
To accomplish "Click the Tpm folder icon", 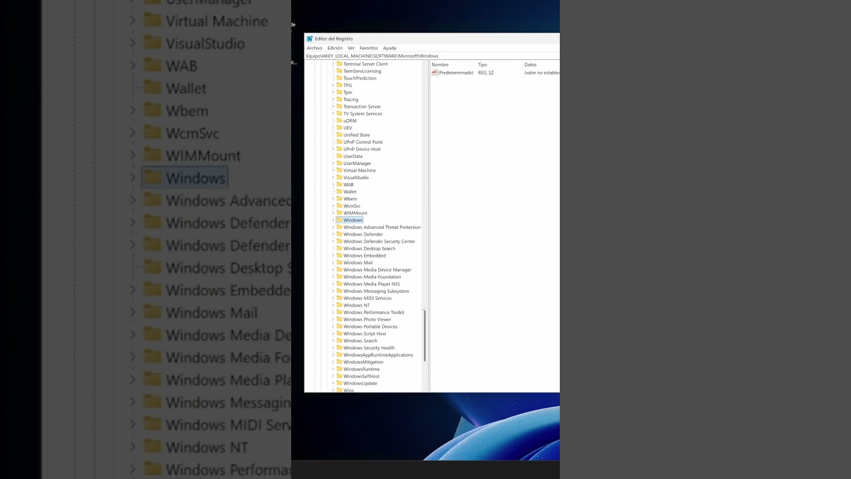I will (339, 92).
